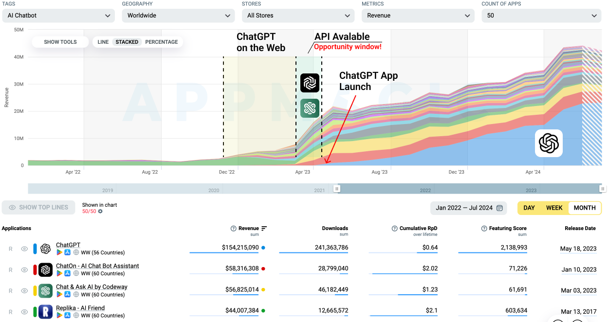608x322 pixels.
Task: Open the Tags dropdown showing AI Chatbot
Action: tap(58, 16)
